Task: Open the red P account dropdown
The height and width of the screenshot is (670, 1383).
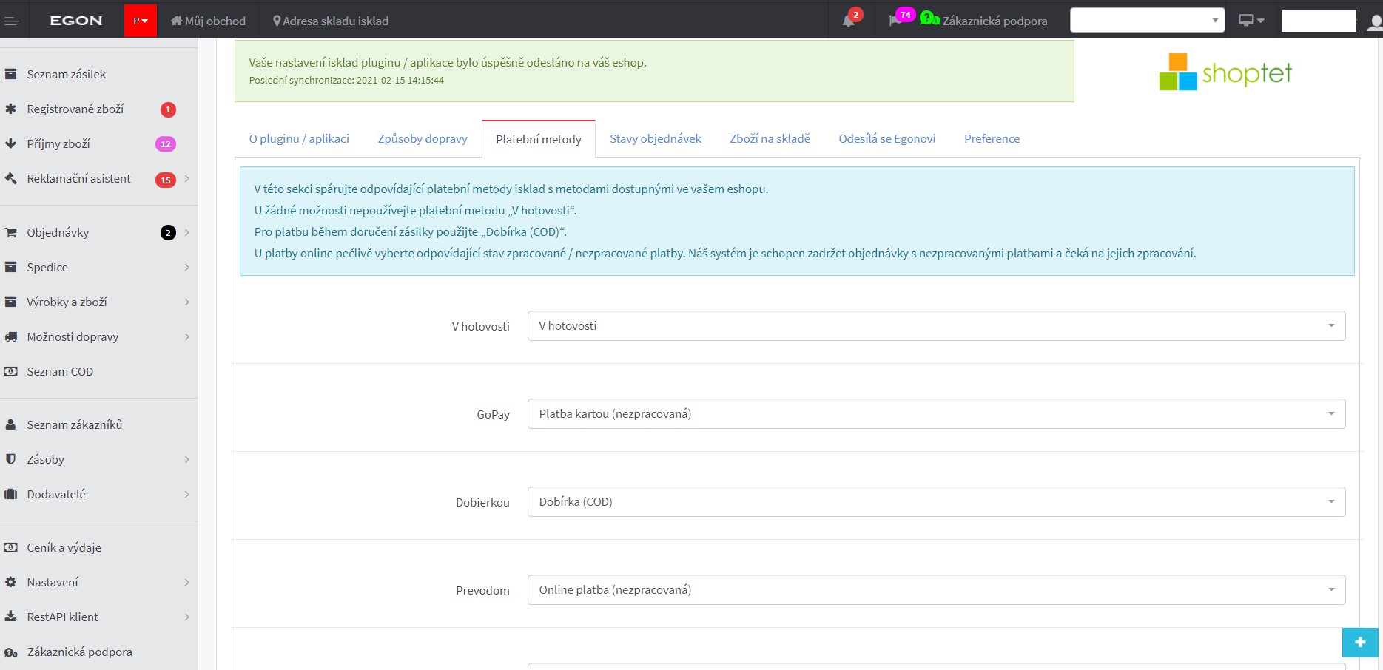Action: click(x=141, y=21)
